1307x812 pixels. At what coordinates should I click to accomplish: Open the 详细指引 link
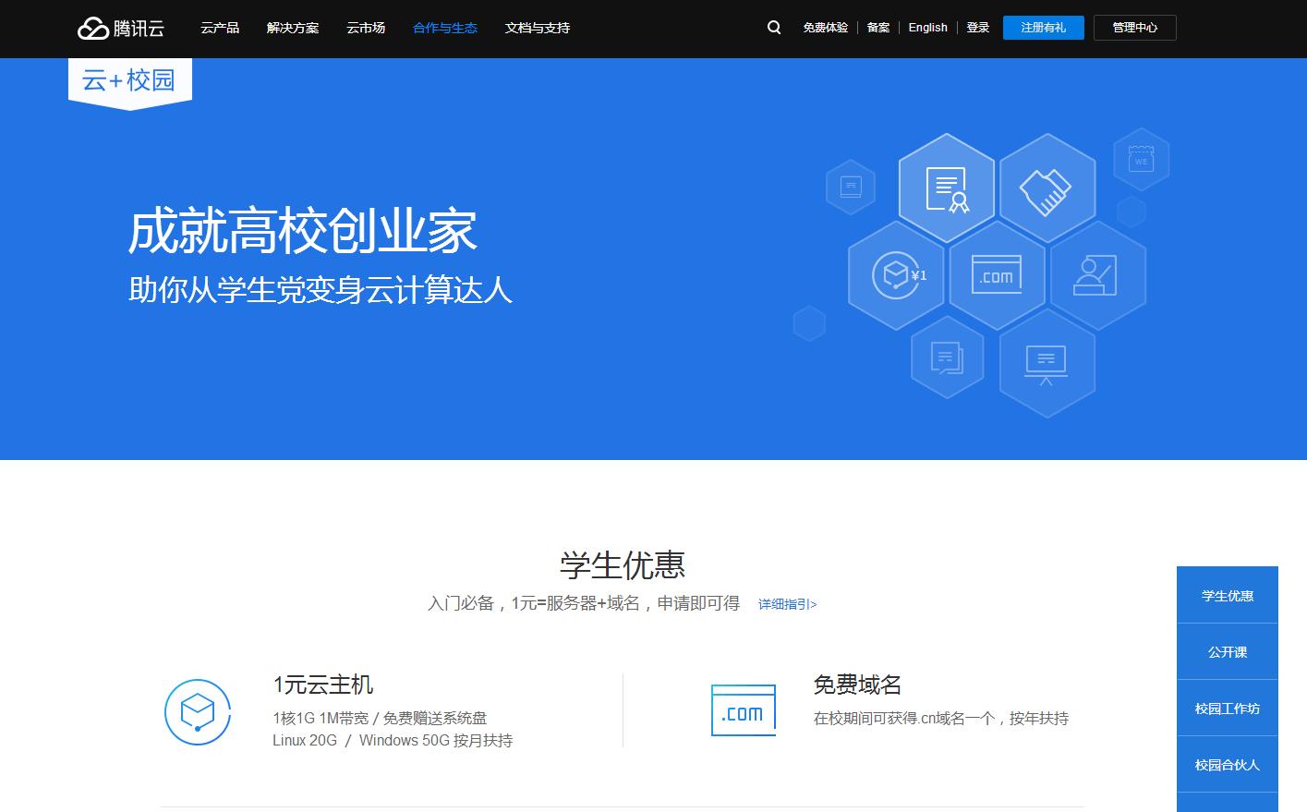click(786, 603)
